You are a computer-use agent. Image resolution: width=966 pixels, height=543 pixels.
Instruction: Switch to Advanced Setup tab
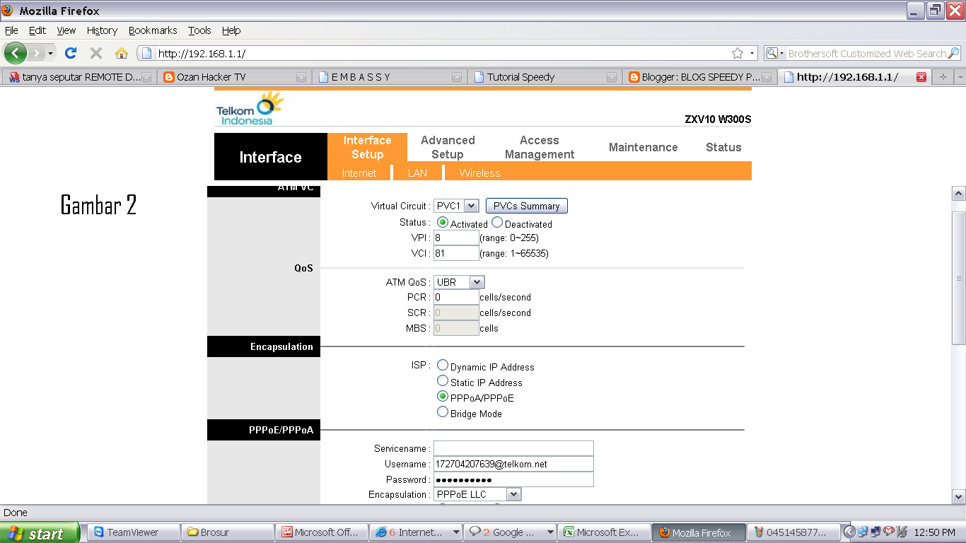point(448,147)
